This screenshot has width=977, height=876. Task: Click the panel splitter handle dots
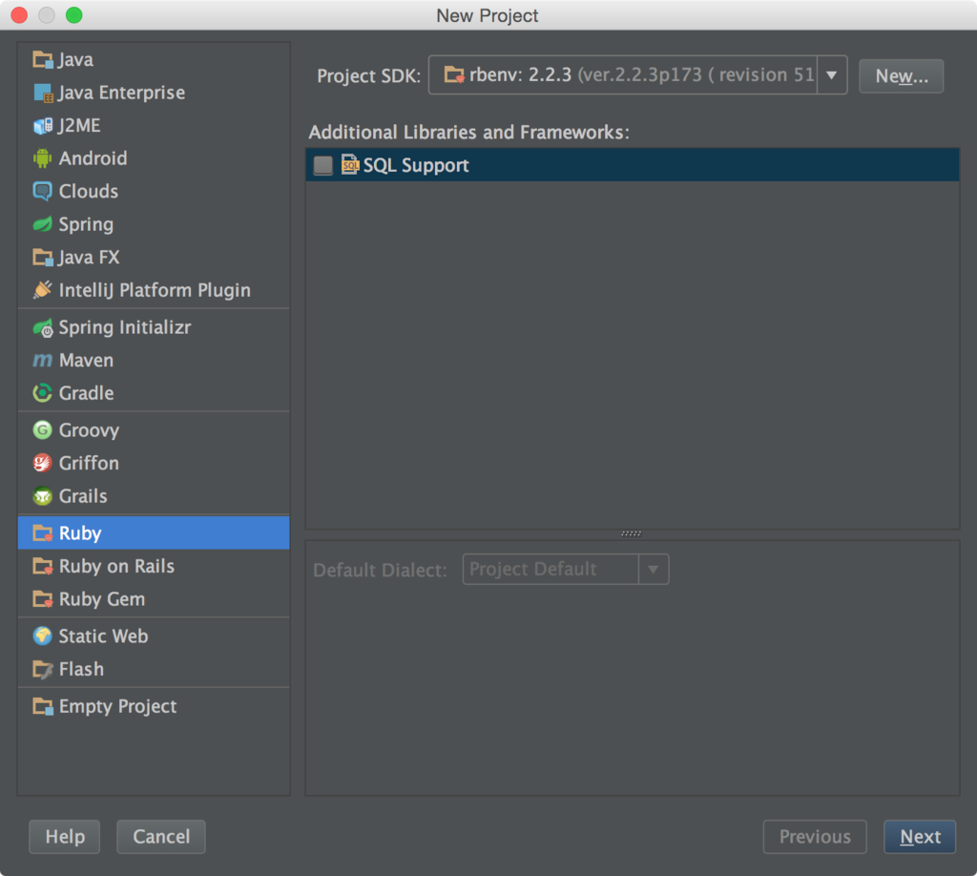click(632, 533)
